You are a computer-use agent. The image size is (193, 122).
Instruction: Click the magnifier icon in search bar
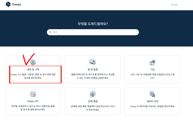click(50, 32)
